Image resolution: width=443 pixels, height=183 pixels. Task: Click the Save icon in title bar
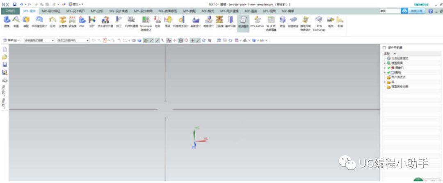pyautogui.click(x=15, y=4)
